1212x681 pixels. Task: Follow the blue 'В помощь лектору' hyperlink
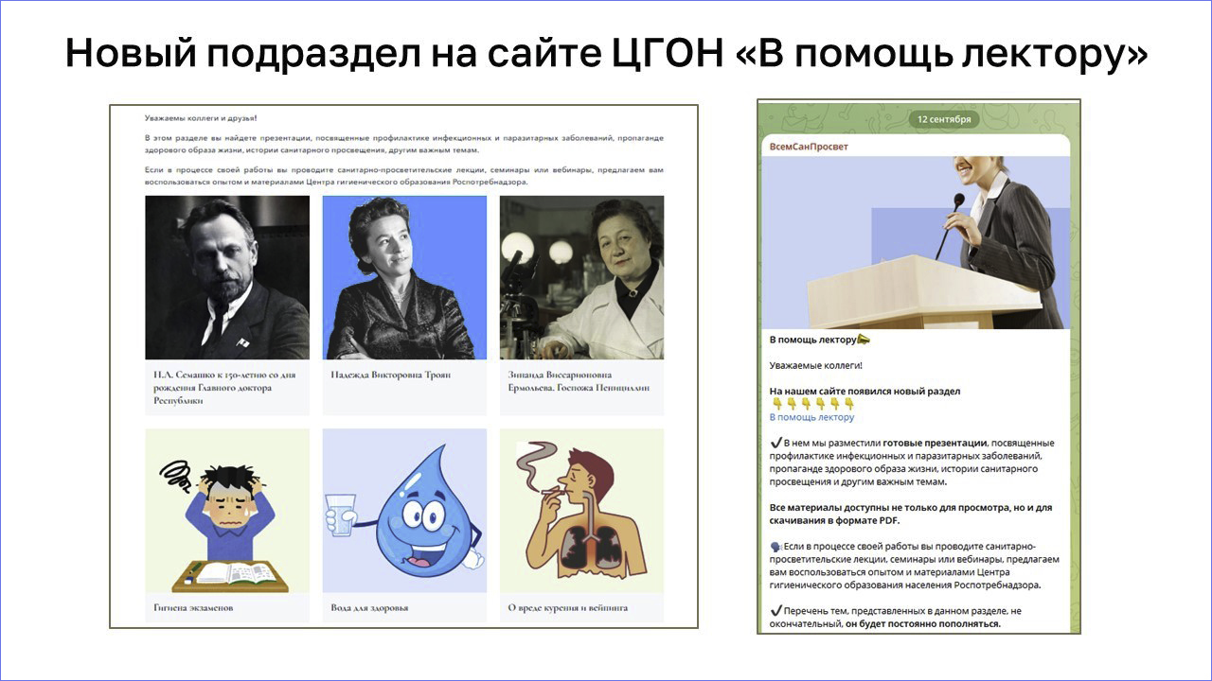tap(811, 417)
